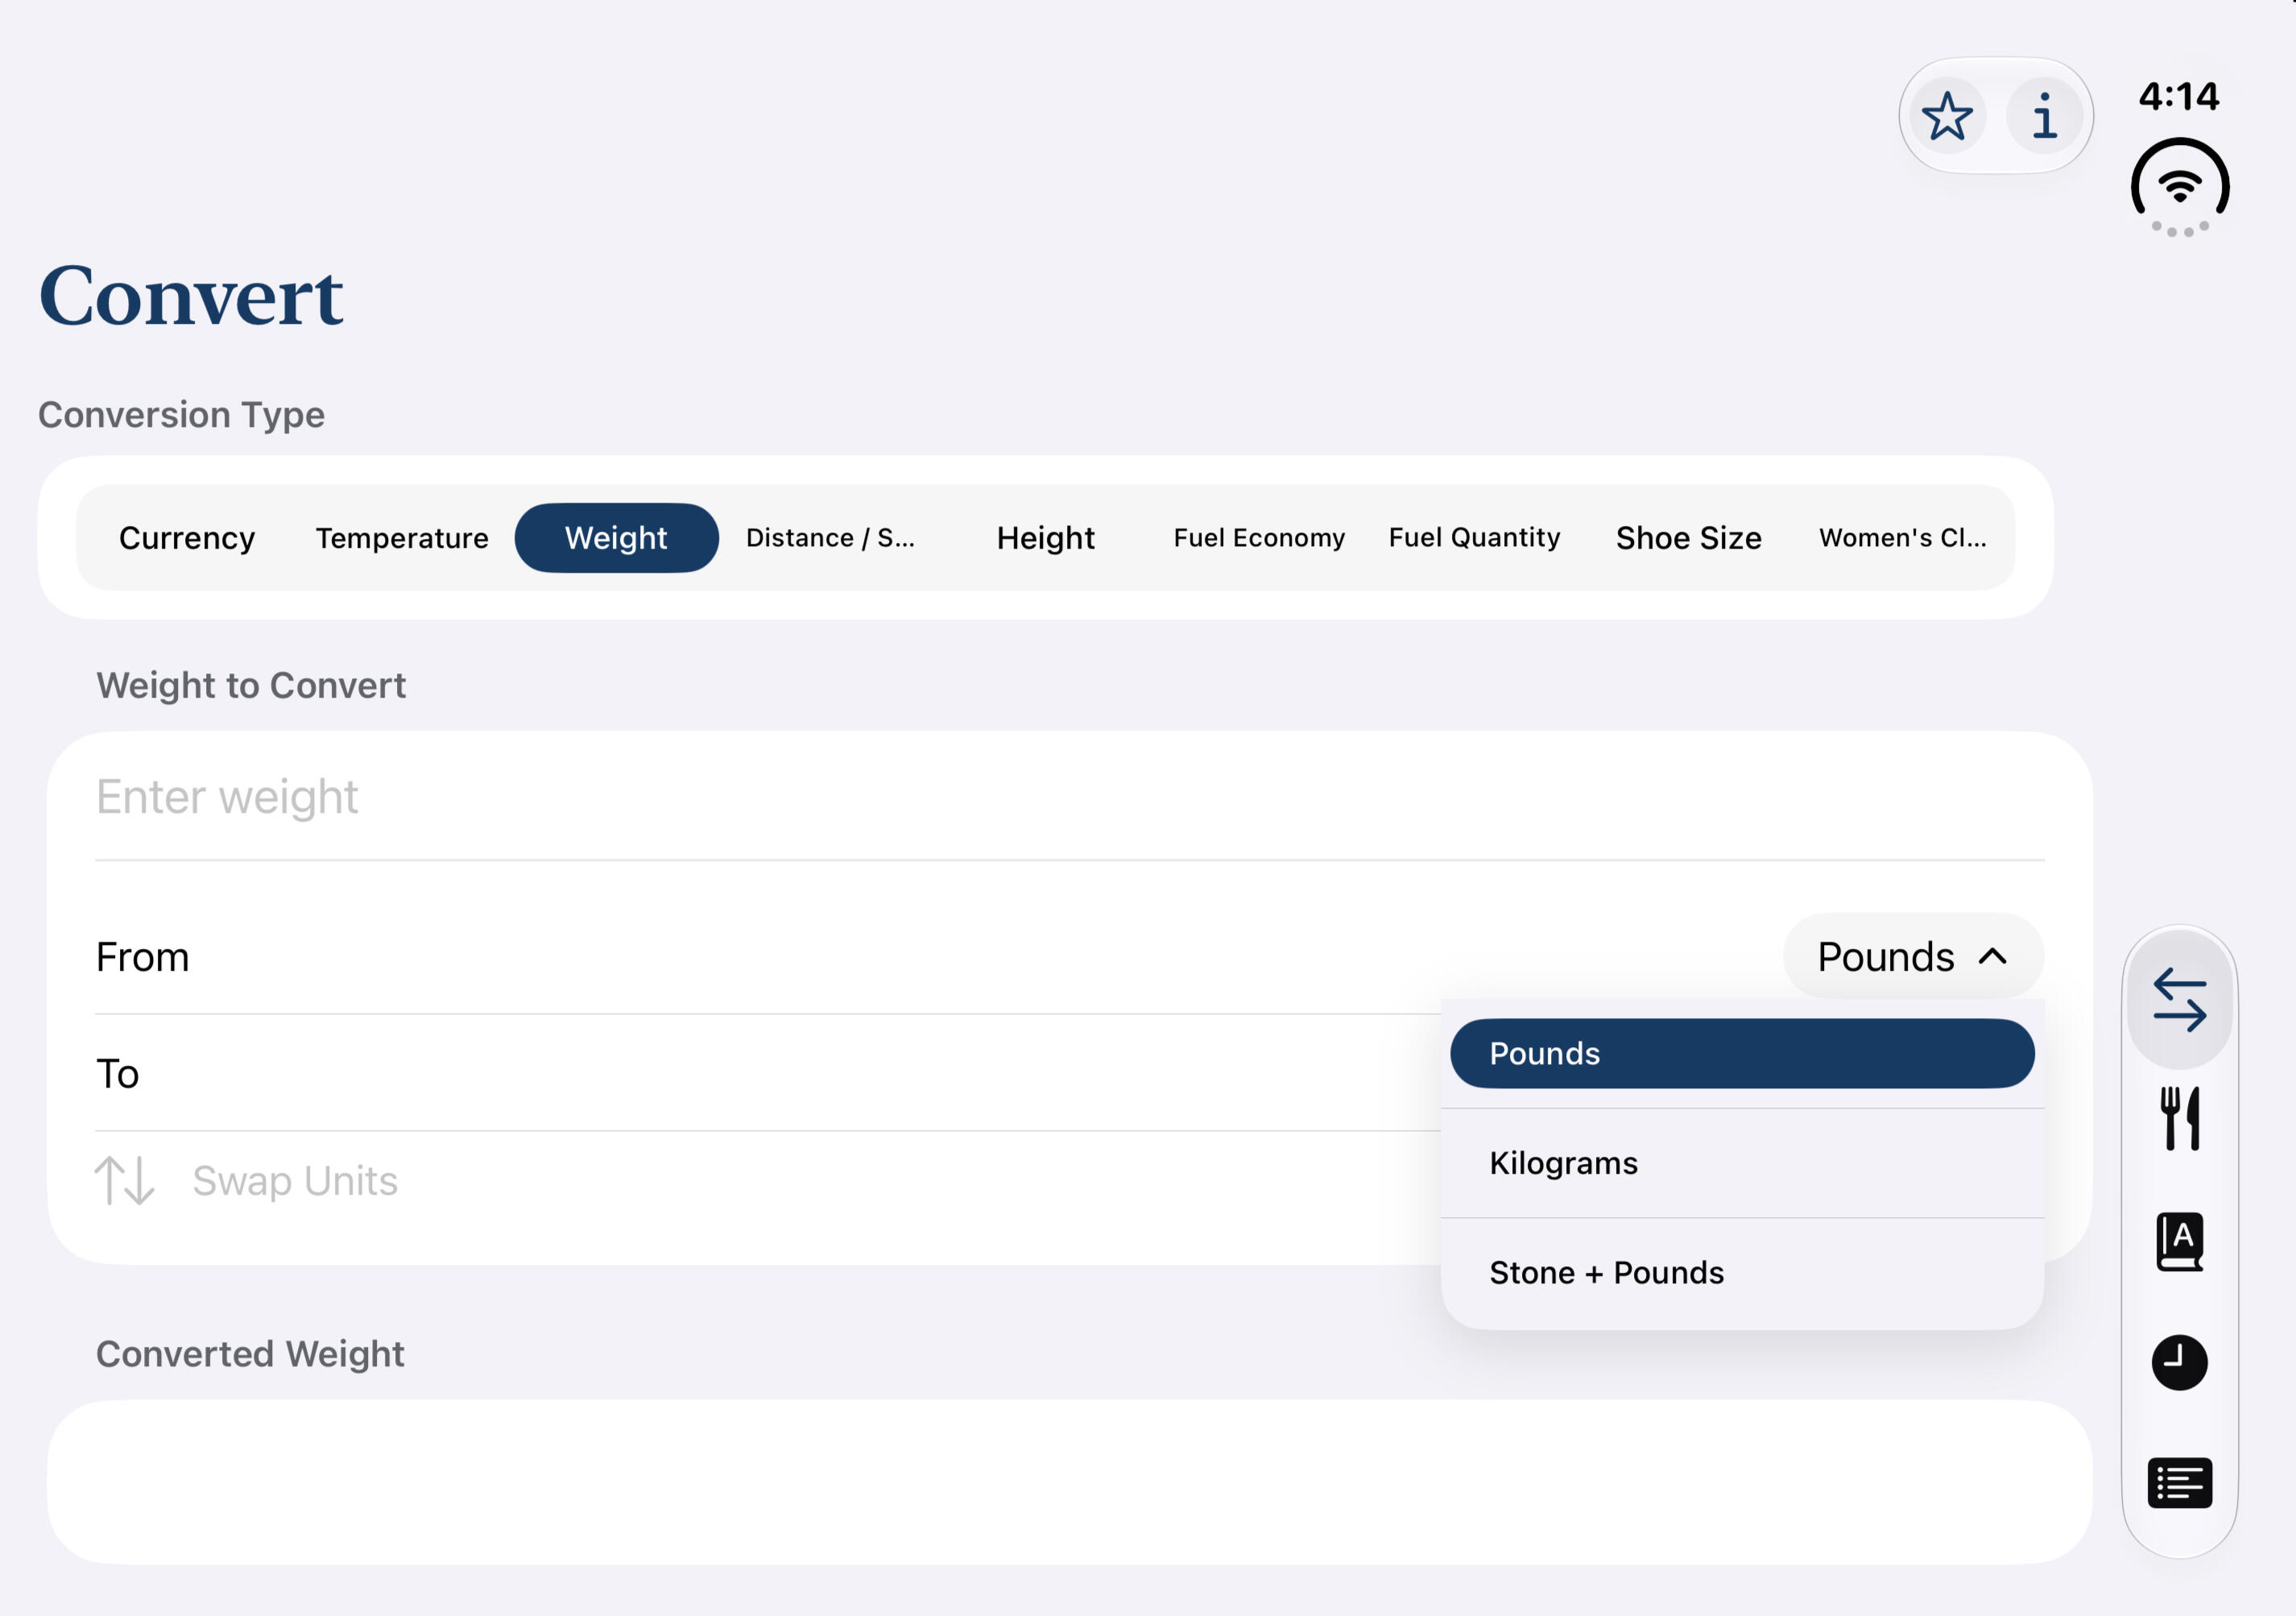Open the clock sidebar icon
Viewport: 2296px width, 1616px height.
pyautogui.click(x=2179, y=1362)
